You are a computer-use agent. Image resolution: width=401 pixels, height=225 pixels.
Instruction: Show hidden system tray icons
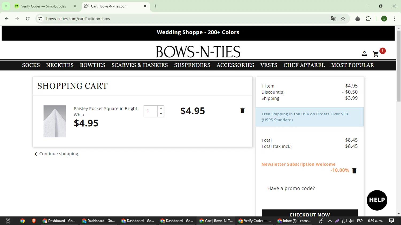330,221
